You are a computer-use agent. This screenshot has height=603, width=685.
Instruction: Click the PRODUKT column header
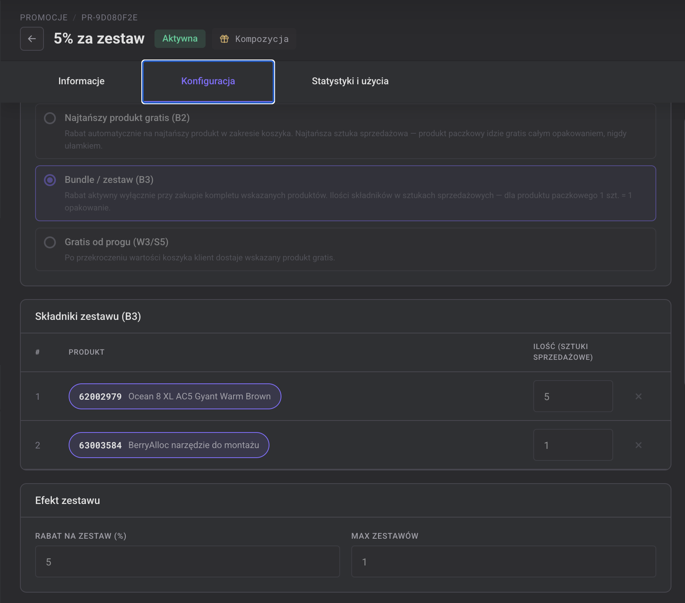87,352
